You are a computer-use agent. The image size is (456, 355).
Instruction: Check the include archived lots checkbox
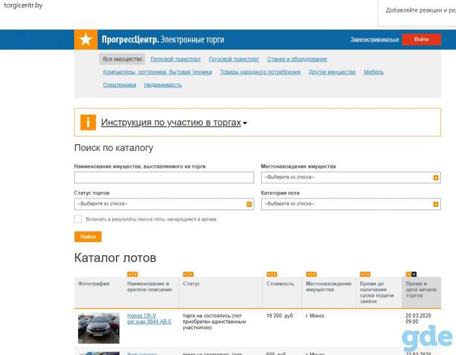pos(78,219)
